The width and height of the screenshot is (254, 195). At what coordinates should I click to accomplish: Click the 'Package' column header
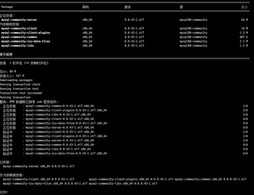[7, 7]
